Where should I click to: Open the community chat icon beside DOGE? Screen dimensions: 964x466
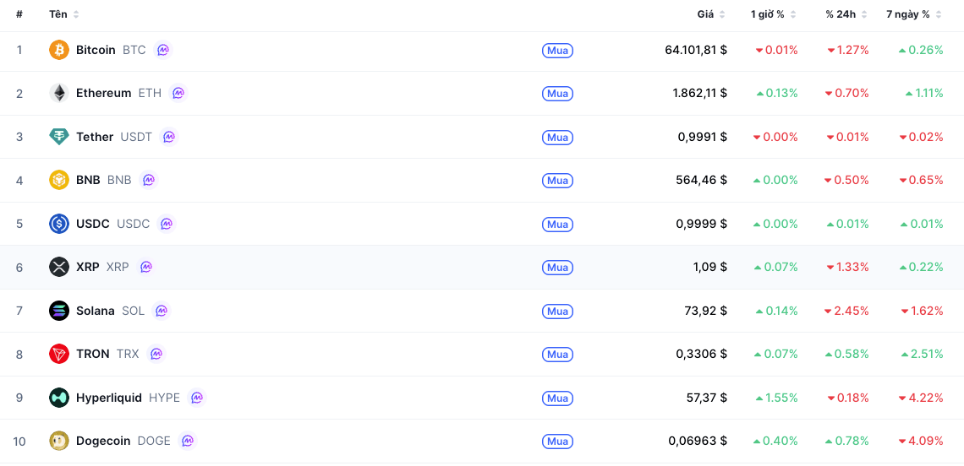coord(188,441)
